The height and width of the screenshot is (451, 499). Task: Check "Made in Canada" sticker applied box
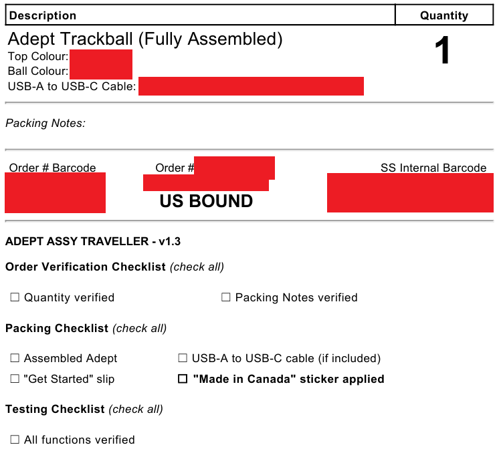point(183,379)
